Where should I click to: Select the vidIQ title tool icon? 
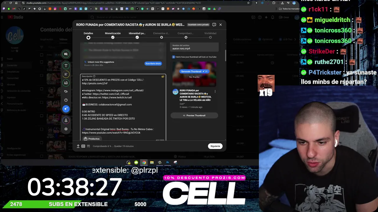pos(66,65)
